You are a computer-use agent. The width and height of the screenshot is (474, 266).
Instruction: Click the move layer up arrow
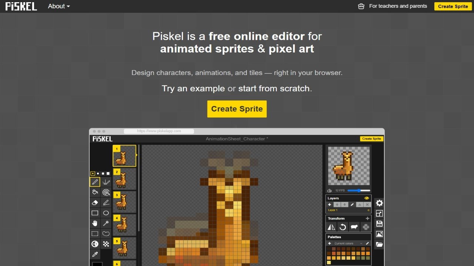pos(337,205)
